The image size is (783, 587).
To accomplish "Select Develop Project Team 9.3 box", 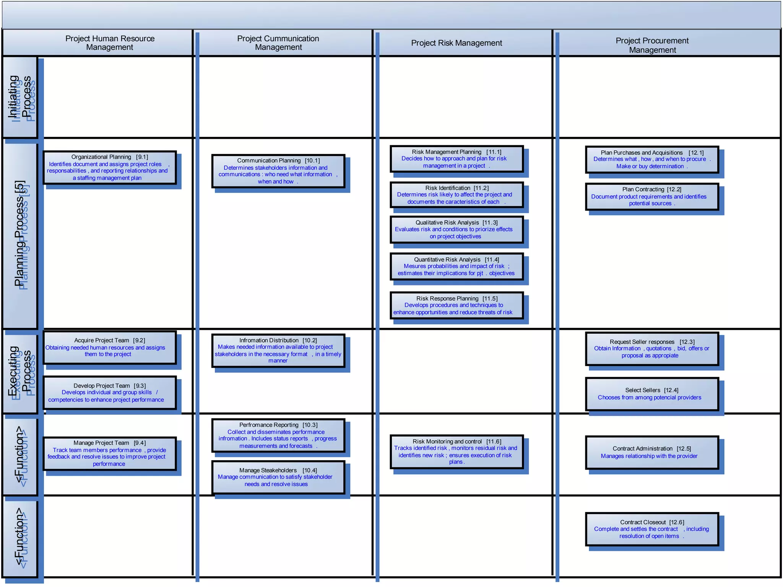I will [110, 392].
